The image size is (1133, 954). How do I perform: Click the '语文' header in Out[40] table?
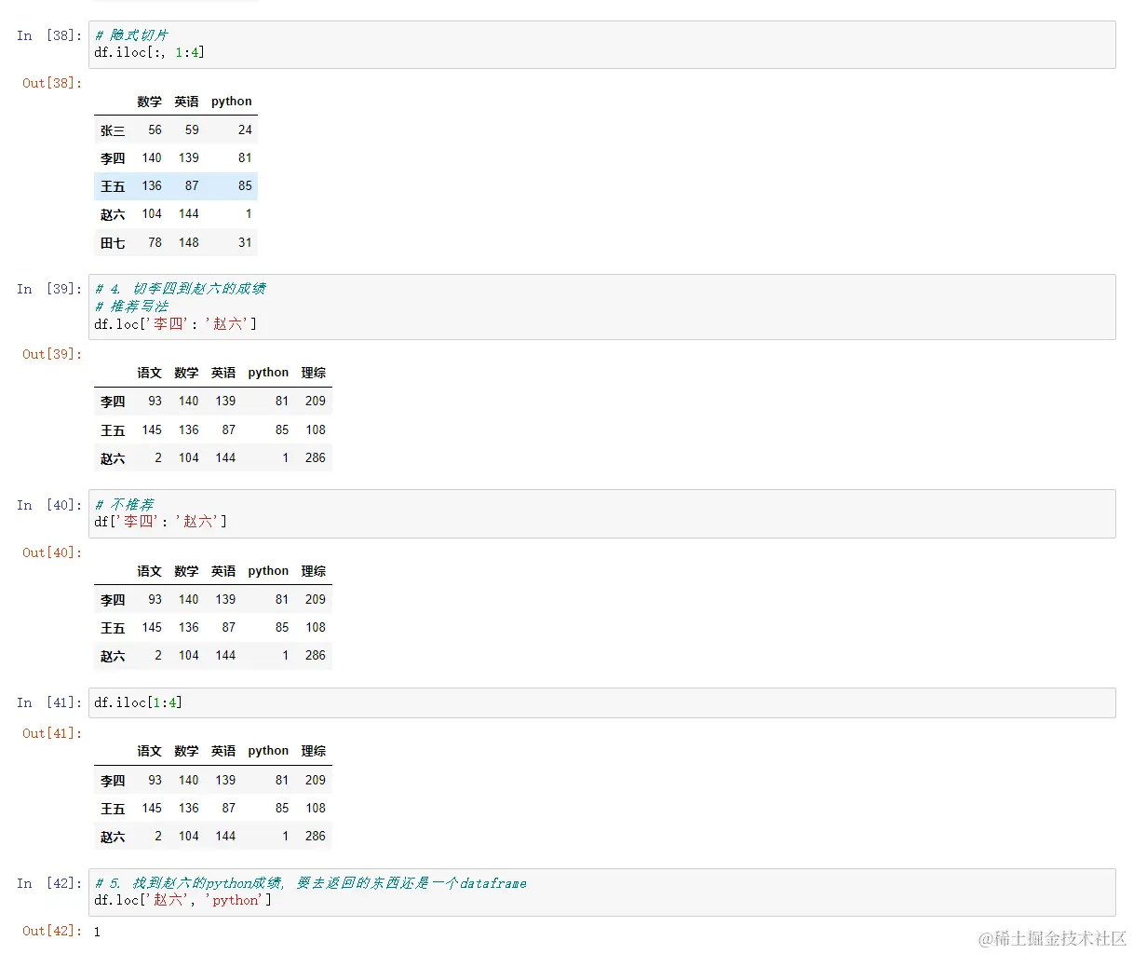point(149,571)
